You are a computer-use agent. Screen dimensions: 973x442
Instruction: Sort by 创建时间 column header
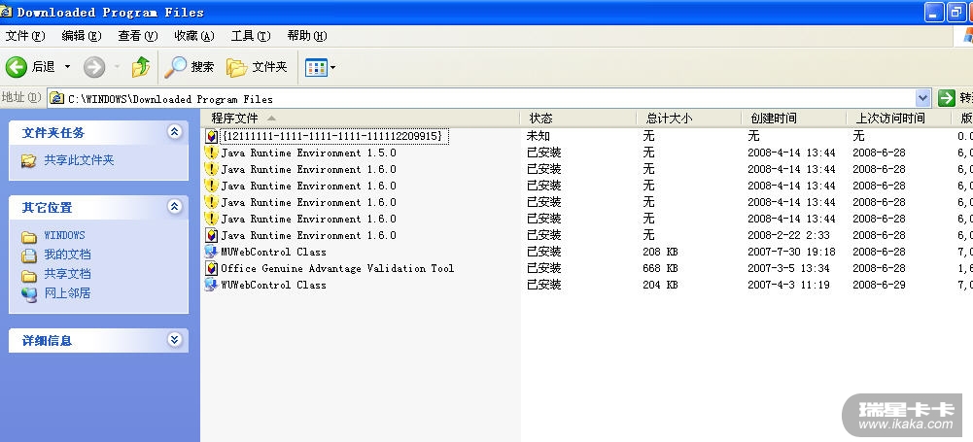(794, 118)
